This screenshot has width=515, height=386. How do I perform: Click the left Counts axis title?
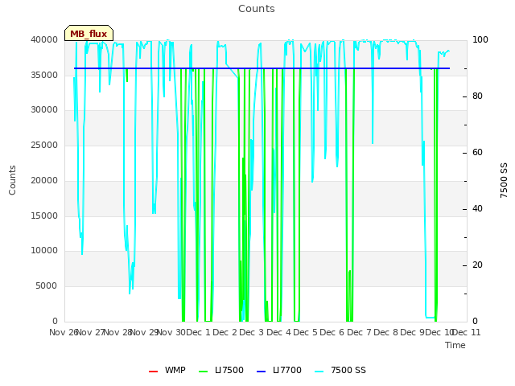click(12, 180)
